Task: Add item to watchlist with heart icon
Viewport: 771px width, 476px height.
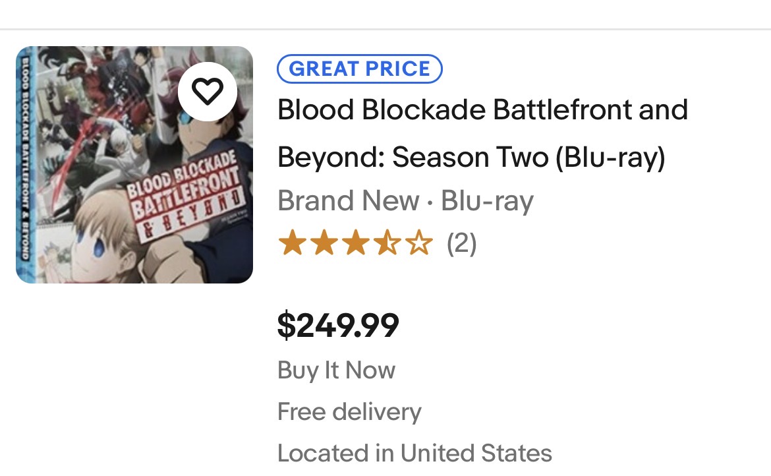Action: pyautogui.click(x=208, y=92)
